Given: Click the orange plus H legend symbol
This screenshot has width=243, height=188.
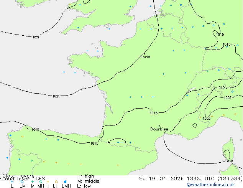Looking at the screenshot, I should click(x=48, y=181).
